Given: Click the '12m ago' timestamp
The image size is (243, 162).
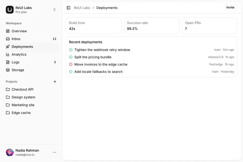Looking at the screenshot, I should click(228, 50).
